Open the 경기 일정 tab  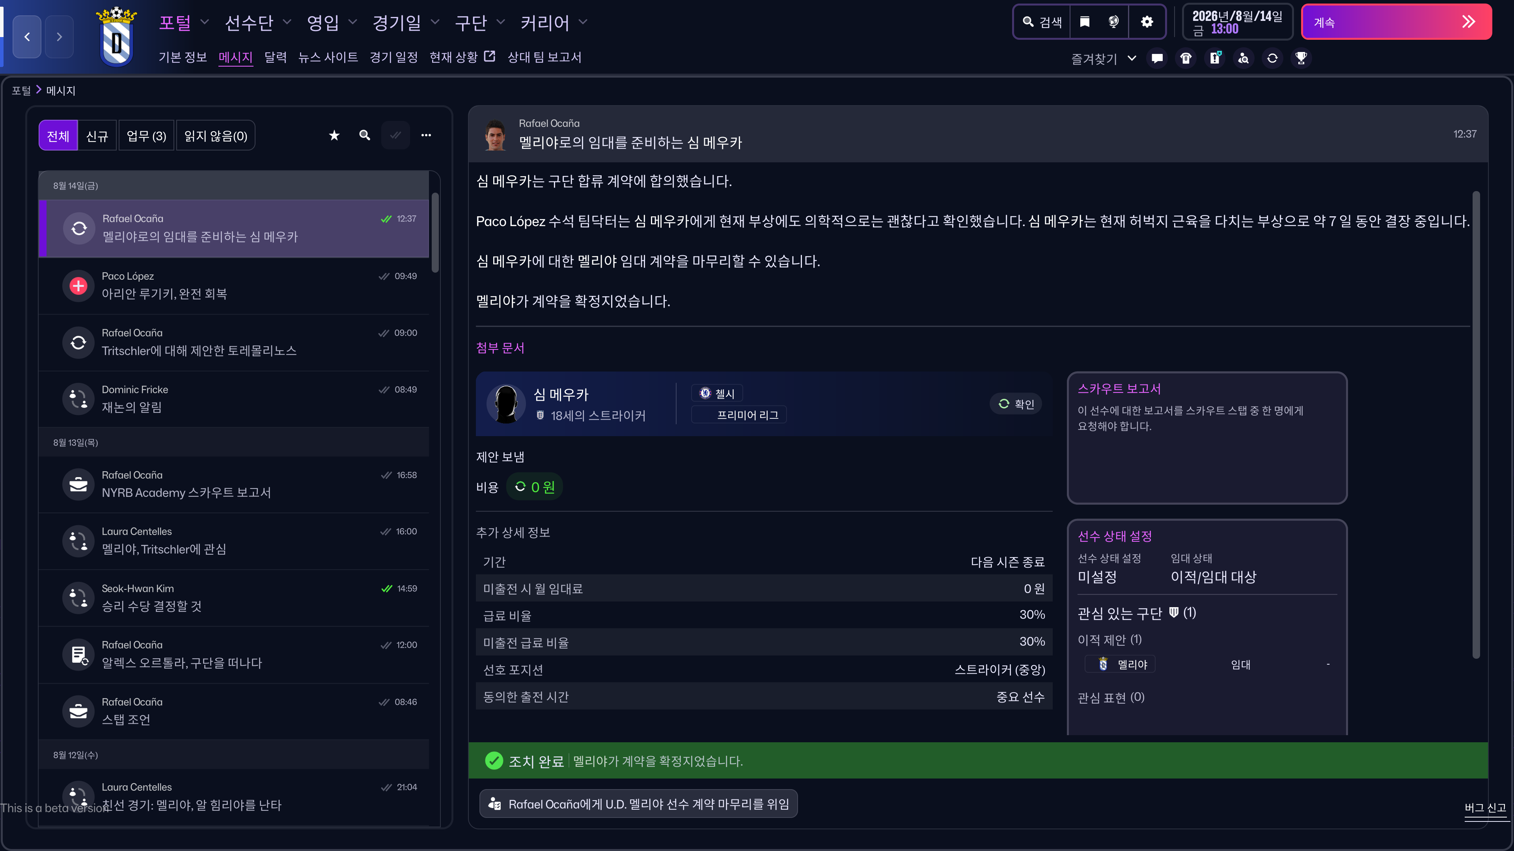393,57
